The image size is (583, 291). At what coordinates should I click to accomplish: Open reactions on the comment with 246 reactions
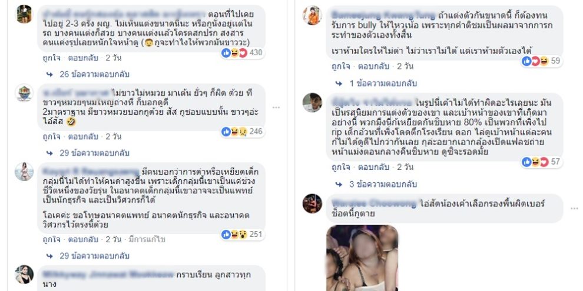[242, 132]
